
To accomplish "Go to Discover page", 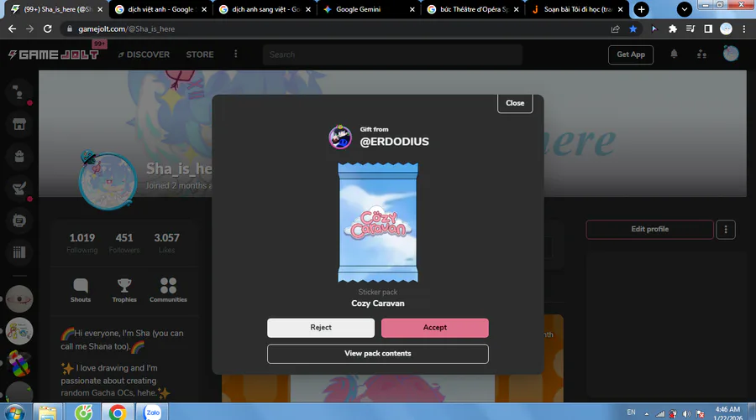I will (x=144, y=54).
